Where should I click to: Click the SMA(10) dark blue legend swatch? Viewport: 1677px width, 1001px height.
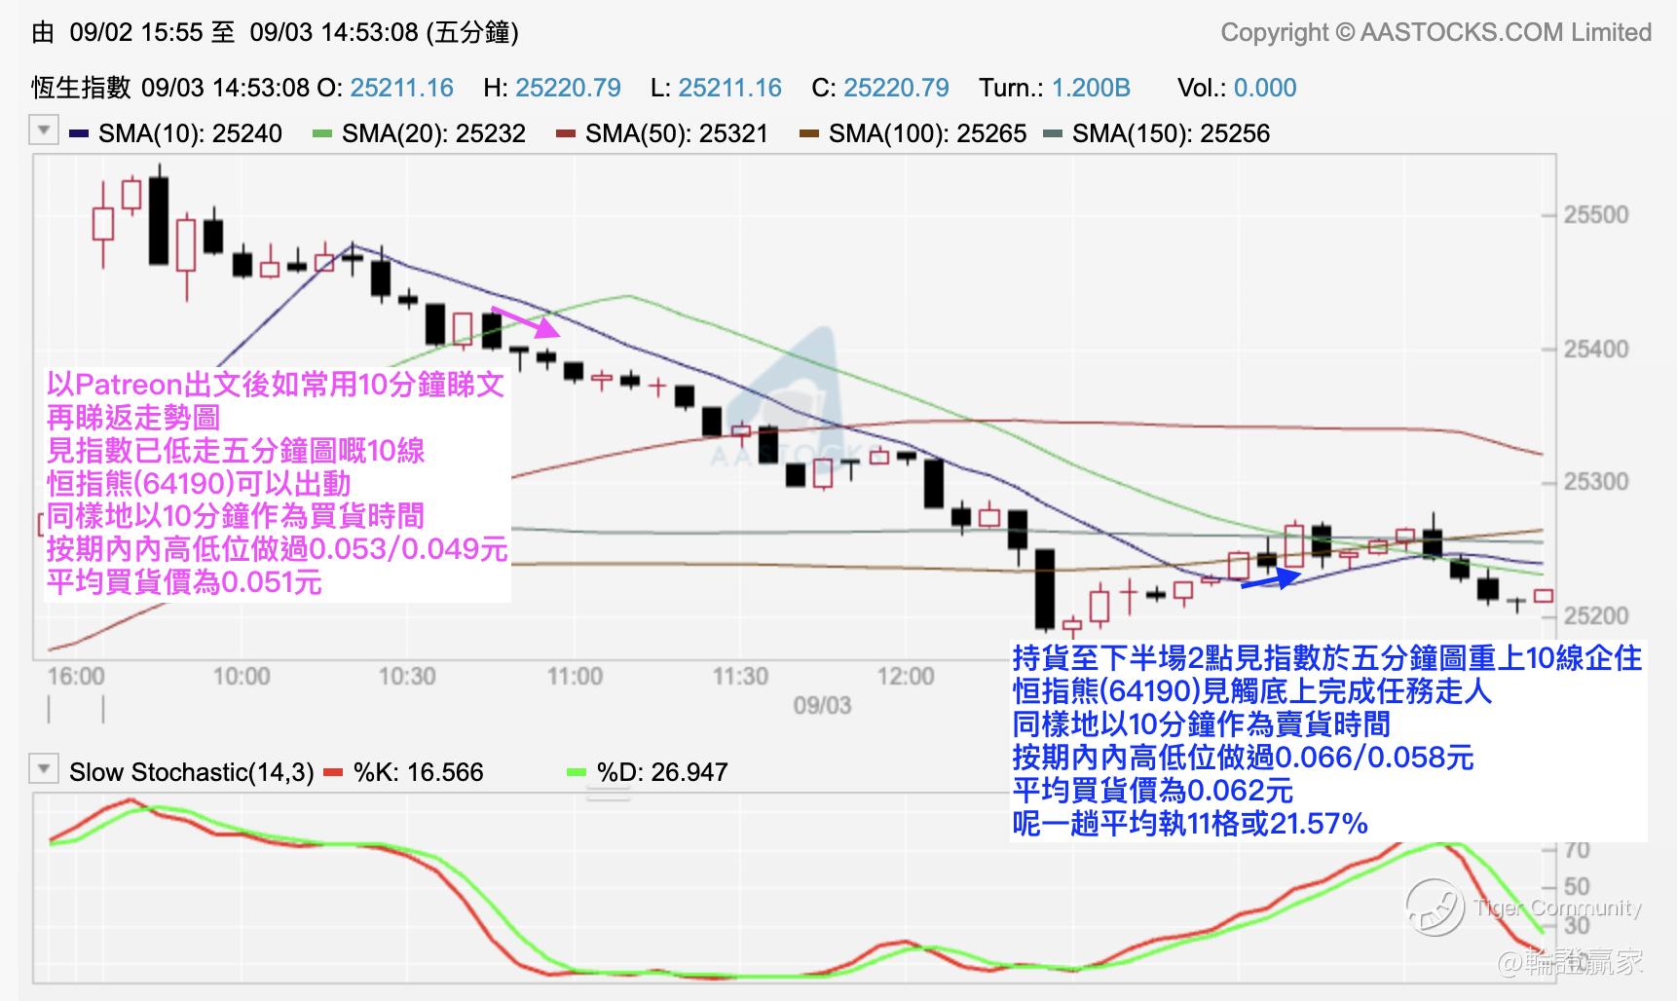click(80, 133)
